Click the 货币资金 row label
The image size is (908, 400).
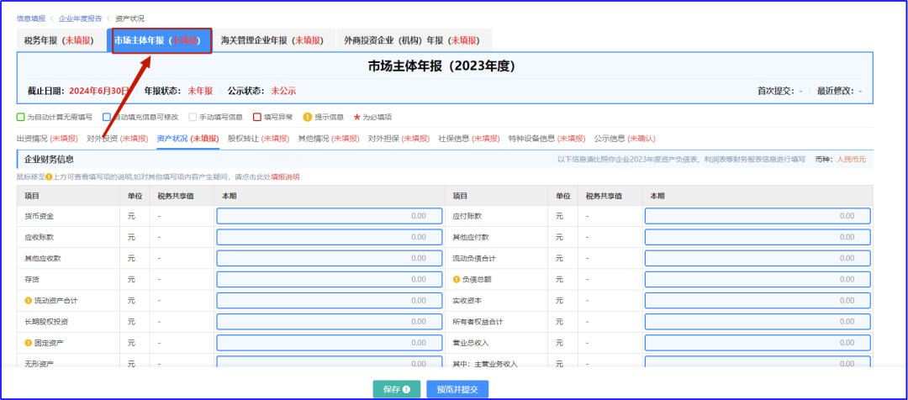point(39,216)
